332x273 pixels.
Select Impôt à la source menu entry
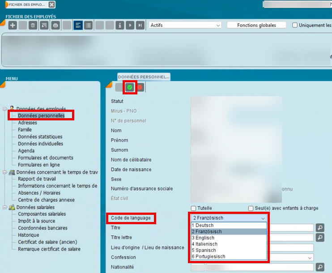(36, 221)
